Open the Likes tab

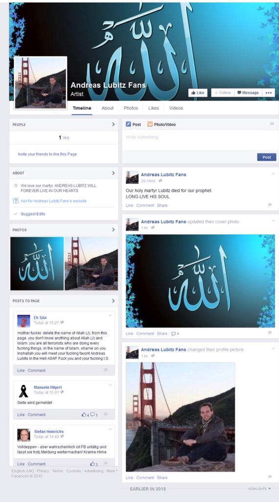[x=153, y=108]
